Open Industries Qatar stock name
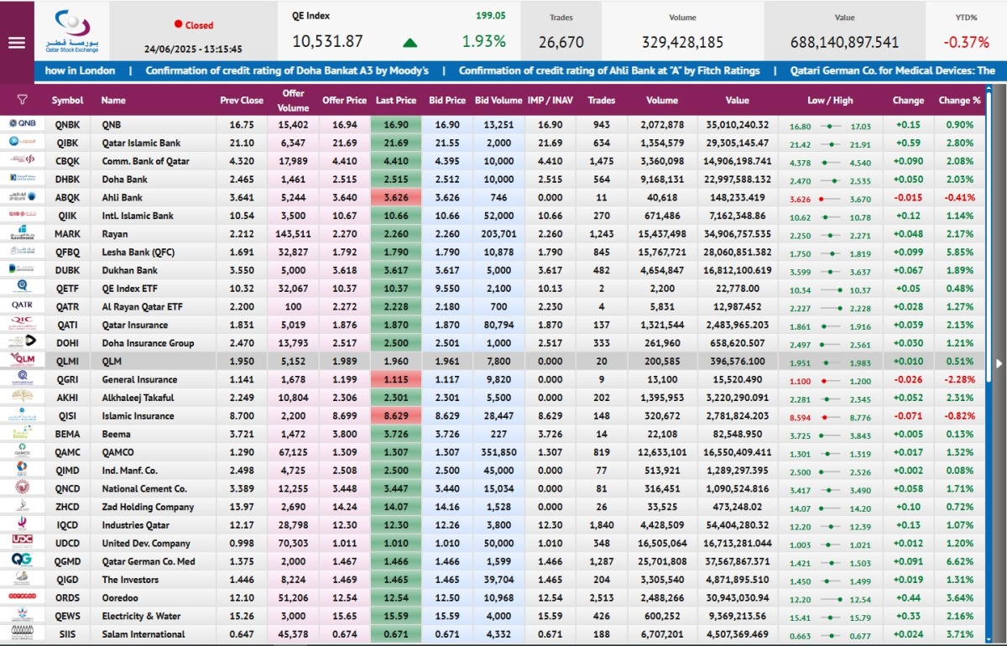 tap(136, 525)
